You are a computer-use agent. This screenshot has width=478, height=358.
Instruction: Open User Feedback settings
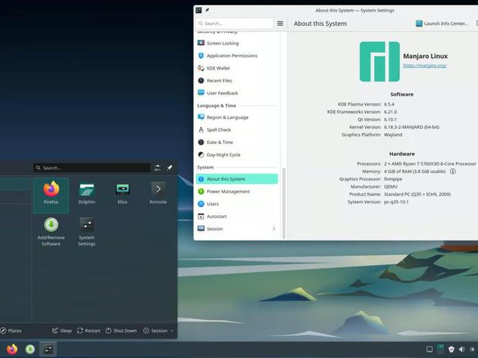(x=237, y=93)
